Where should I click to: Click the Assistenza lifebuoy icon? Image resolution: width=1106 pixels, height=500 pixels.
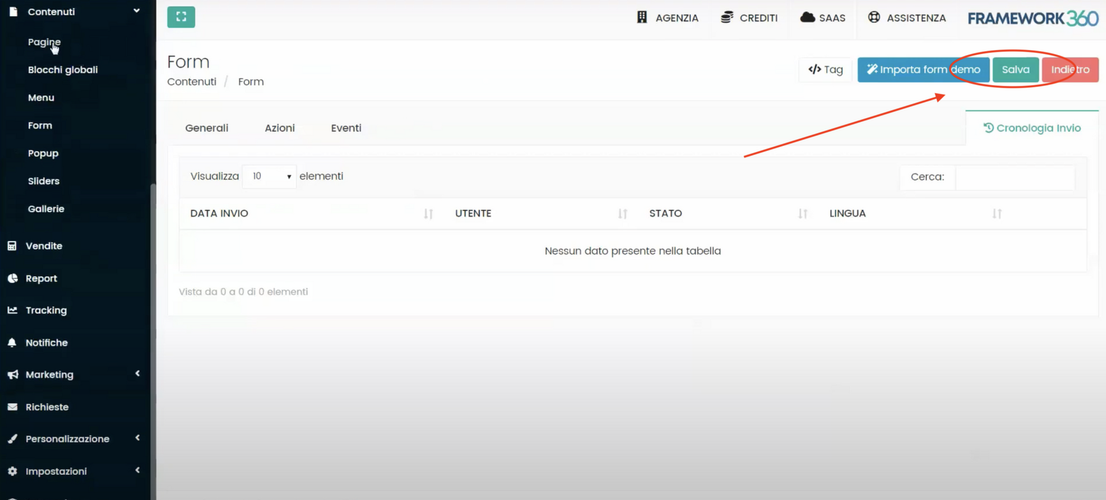tap(874, 17)
